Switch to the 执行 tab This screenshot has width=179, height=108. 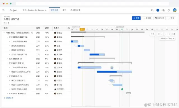pos(64,10)
